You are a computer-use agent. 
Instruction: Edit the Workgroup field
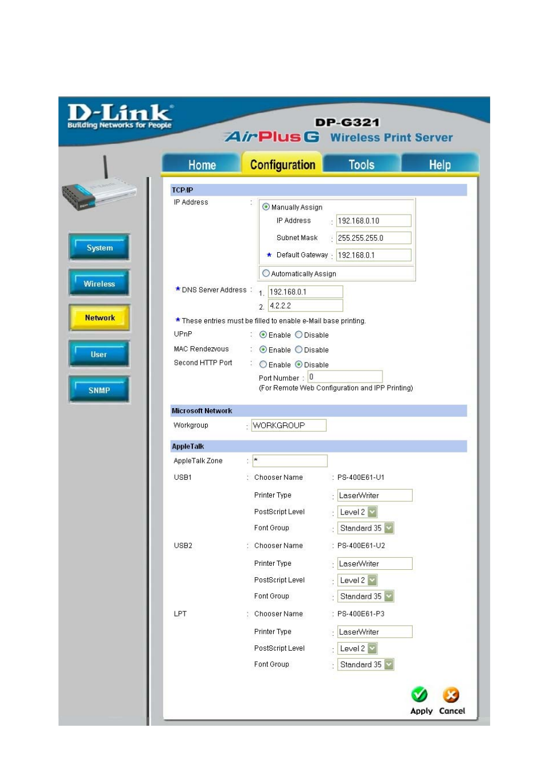(289, 425)
